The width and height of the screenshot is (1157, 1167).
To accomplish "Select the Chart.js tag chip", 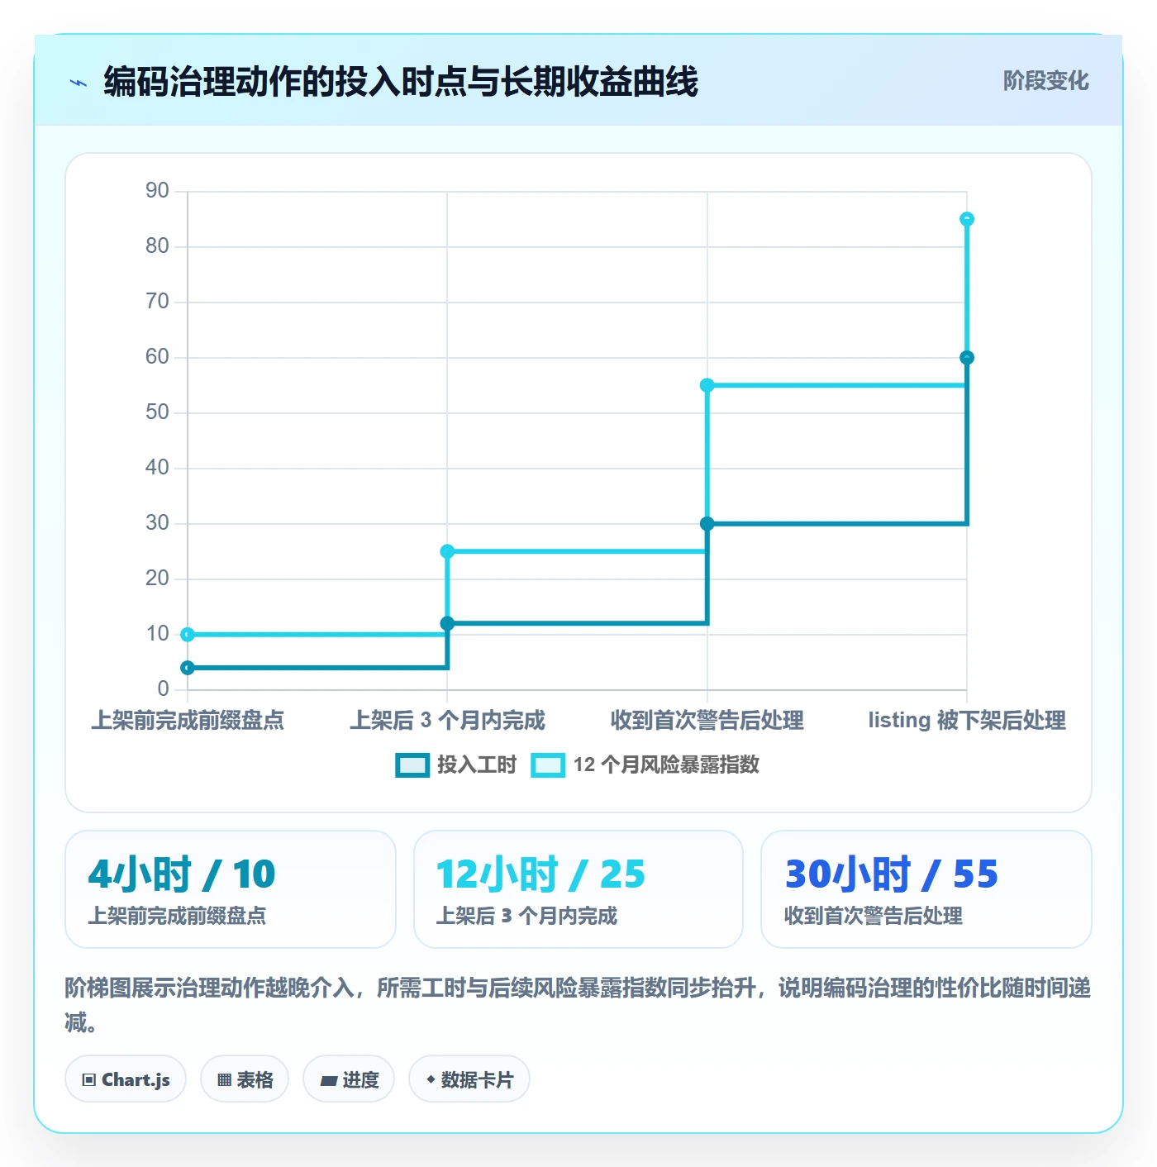I will point(126,1079).
